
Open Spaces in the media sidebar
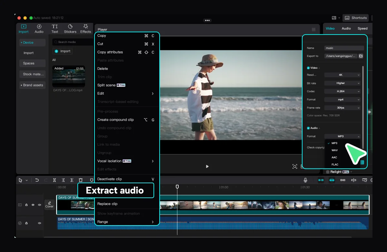pos(32,63)
